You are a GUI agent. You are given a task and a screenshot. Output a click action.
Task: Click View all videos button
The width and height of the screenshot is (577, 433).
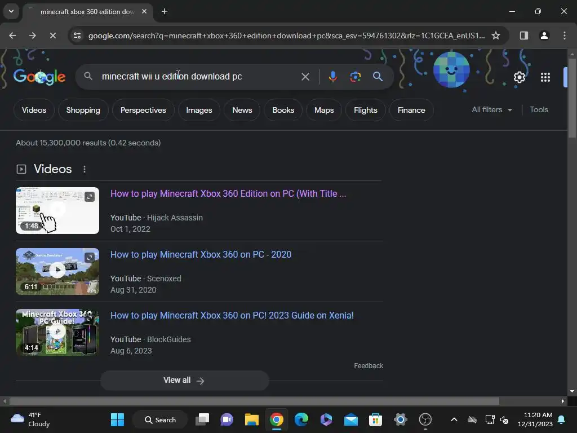click(184, 381)
